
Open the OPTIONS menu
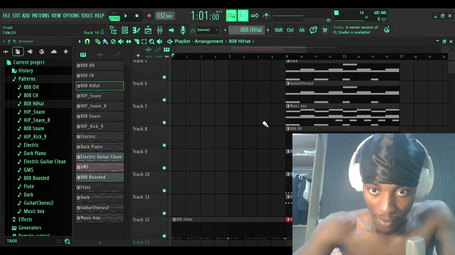coord(71,16)
